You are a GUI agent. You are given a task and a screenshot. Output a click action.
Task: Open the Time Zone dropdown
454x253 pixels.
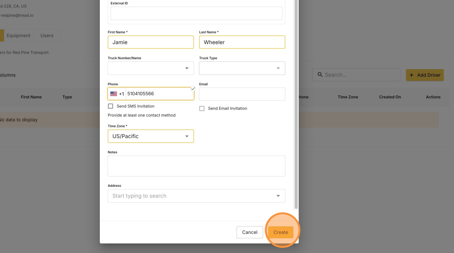click(151, 136)
